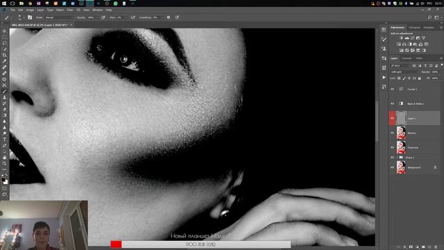Open the Windows Start menu
The height and width of the screenshot is (250, 444).
pyautogui.click(x=4, y=3)
